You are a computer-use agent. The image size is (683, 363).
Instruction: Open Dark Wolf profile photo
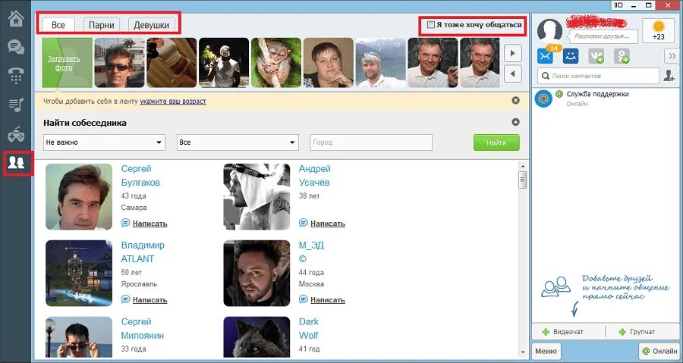[x=257, y=337]
